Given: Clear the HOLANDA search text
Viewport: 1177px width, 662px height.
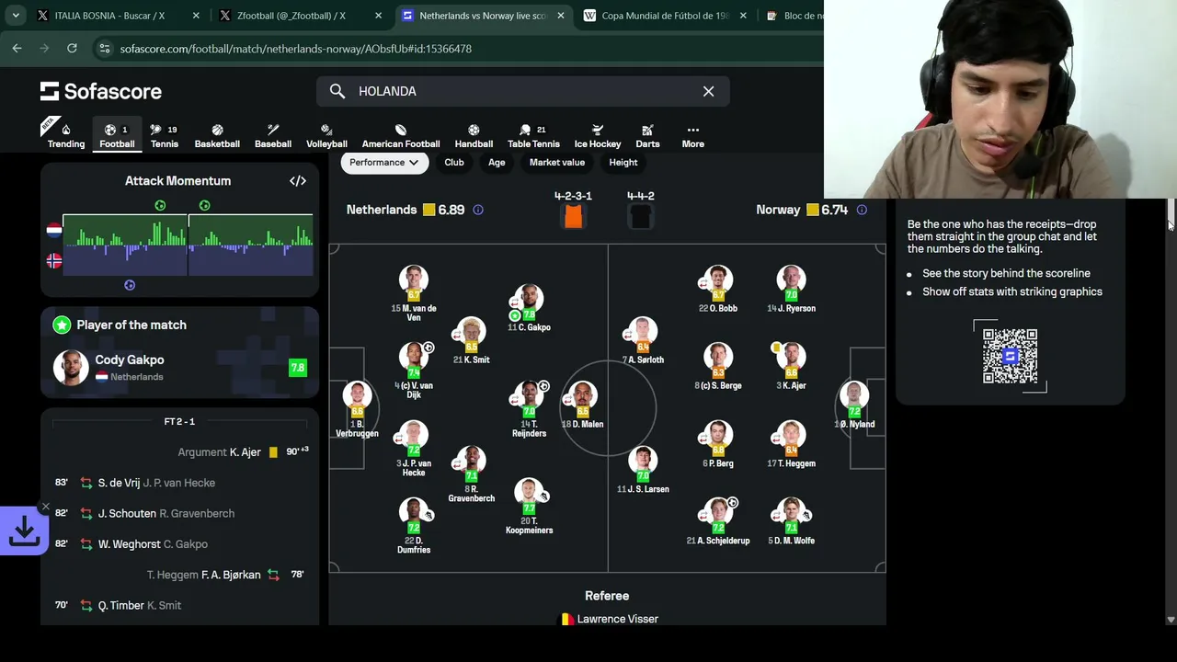Looking at the screenshot, I should 708,91.
